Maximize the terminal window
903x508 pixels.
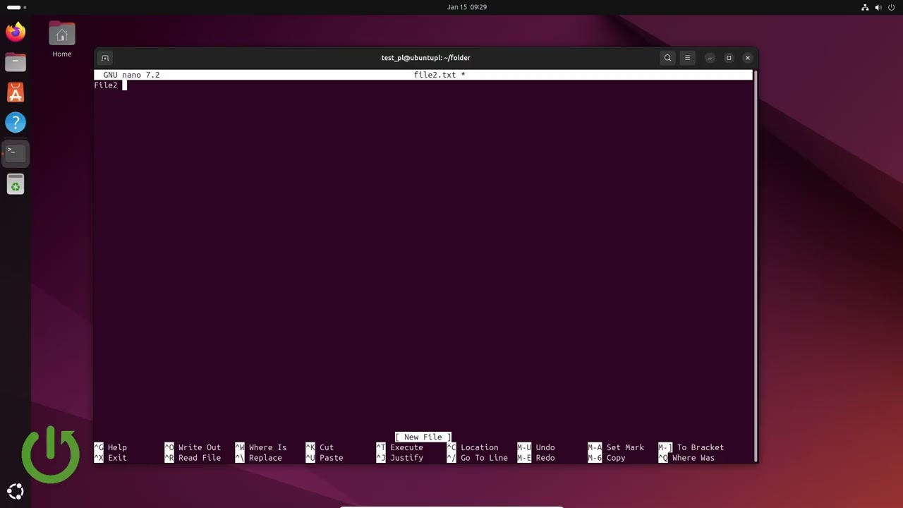pos(729,58)
